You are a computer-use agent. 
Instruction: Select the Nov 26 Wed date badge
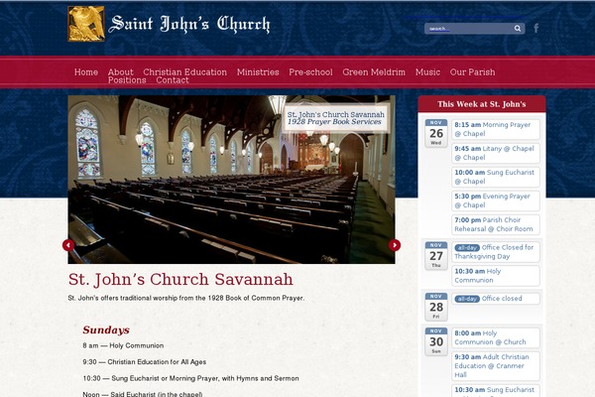(x=436, y=133)
